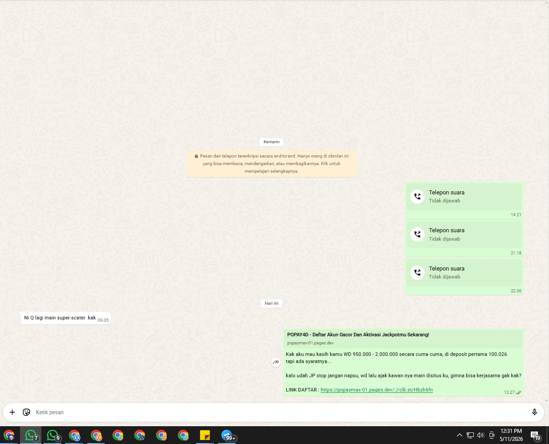Viewport: 549px width, 444px height.
Task: Open the popaymax-01.pages.dev LINK DAFTAR link
Action: tap(377, 390)
